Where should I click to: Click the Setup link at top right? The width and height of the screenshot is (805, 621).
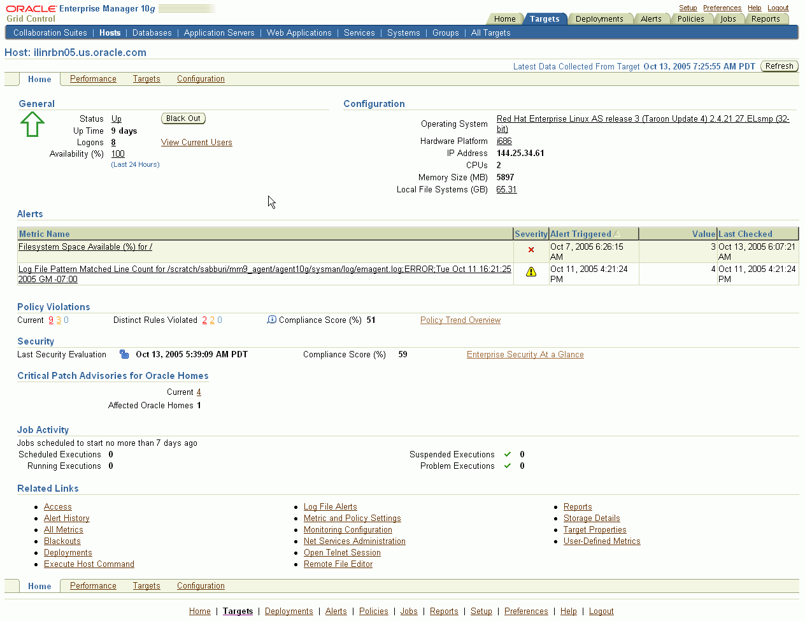(x=688, y=7)
